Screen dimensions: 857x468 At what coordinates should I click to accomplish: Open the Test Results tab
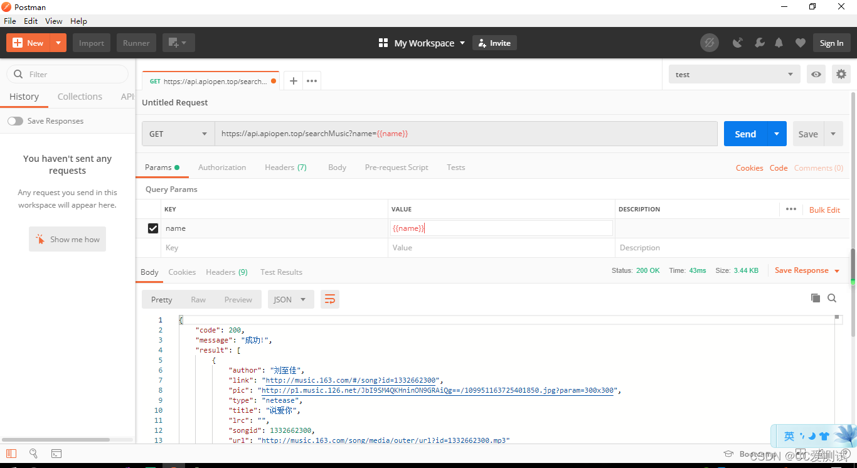click(x=281, y=272)
